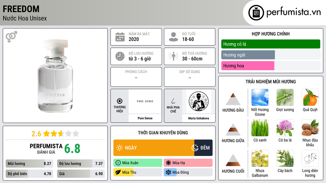
Task: Click the Freedom perfume bottle image
Action: (x=55, y=76)
